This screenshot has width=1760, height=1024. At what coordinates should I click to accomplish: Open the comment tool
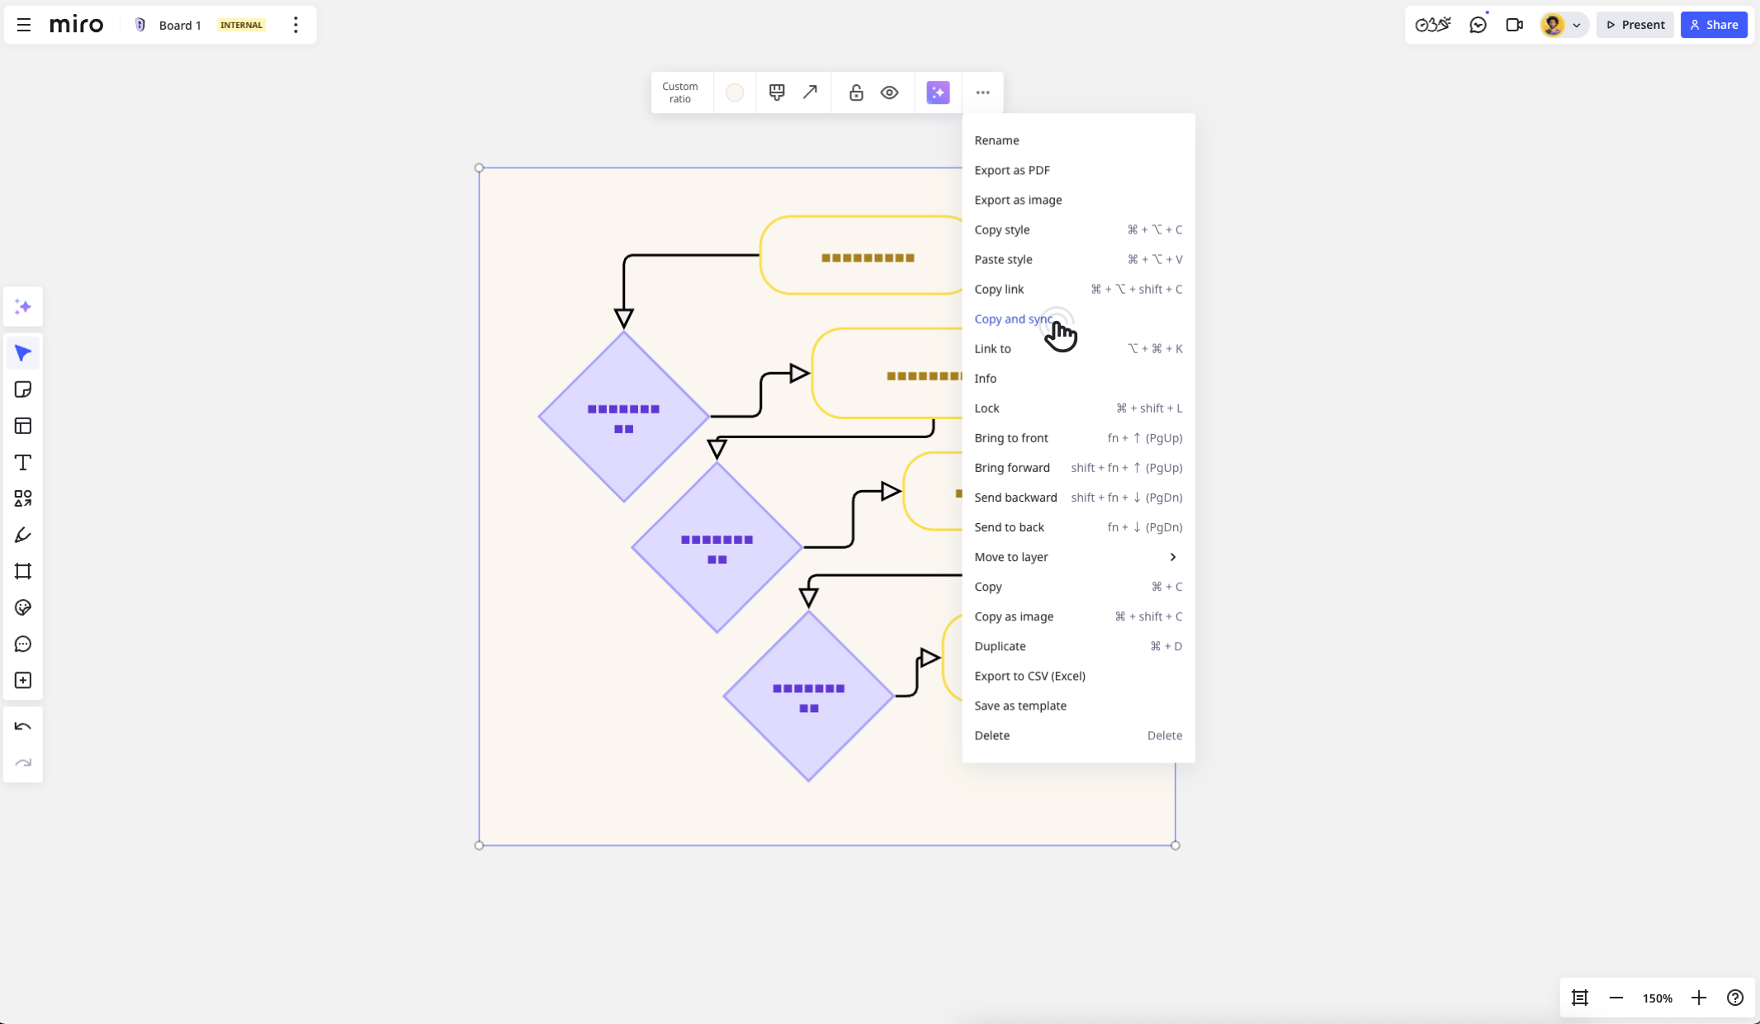(x=23, y=644)
